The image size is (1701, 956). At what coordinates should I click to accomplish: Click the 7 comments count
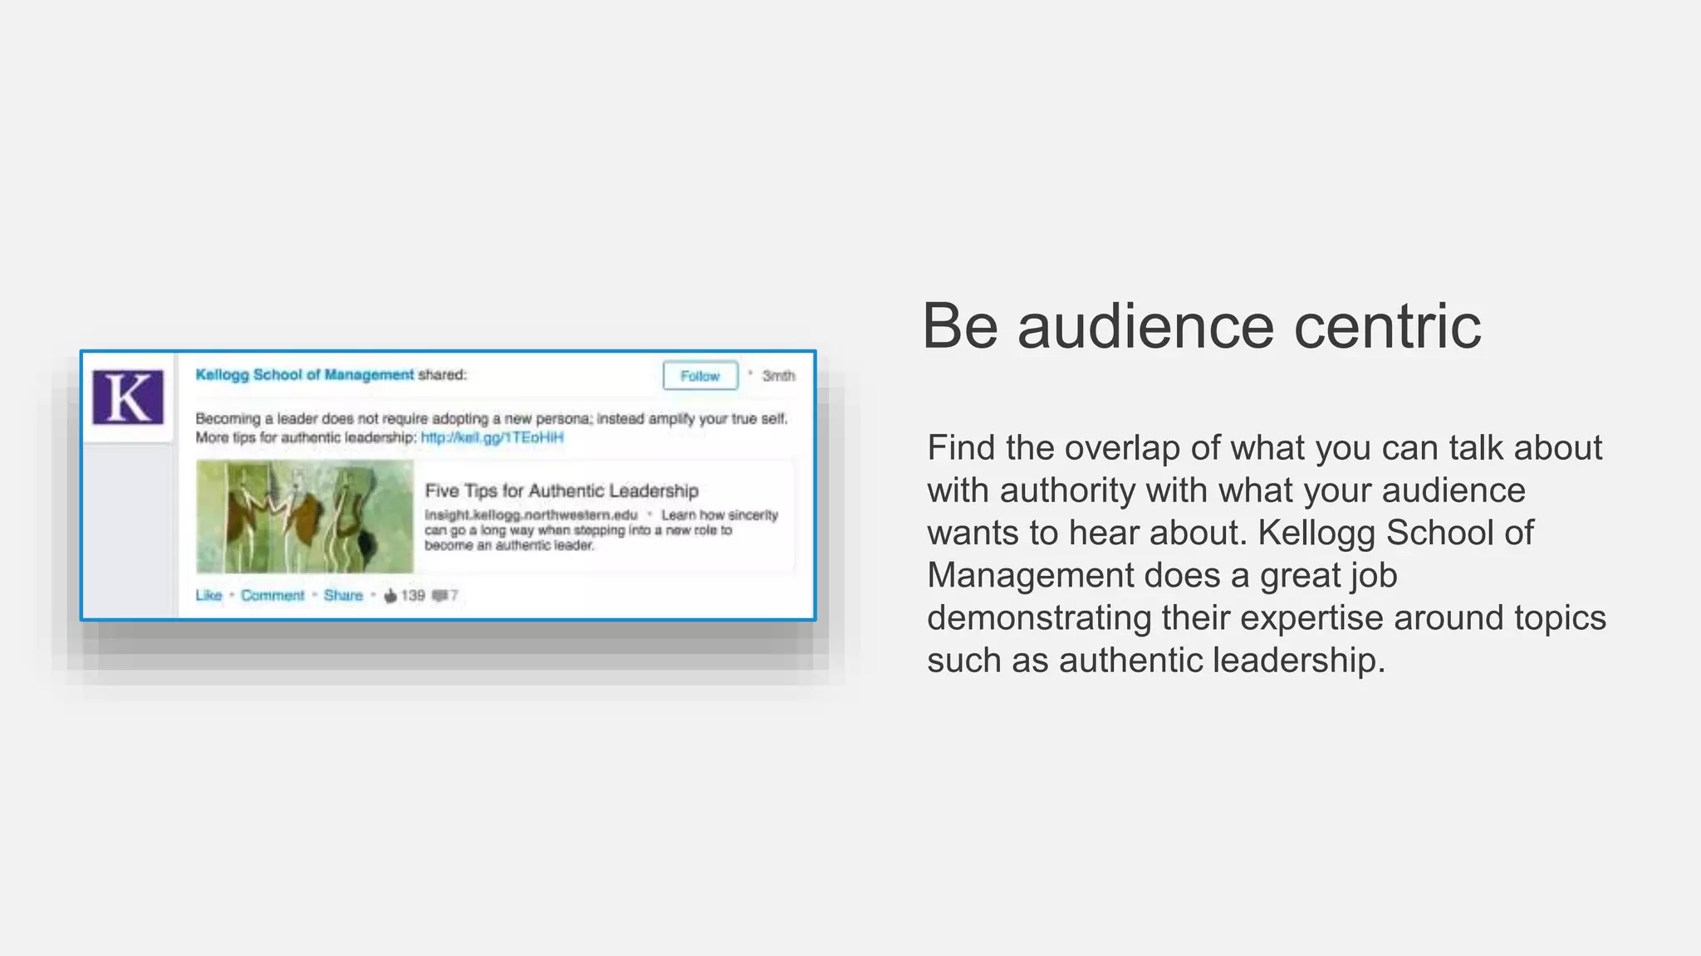pyautogui.click(x=454, y=596)
